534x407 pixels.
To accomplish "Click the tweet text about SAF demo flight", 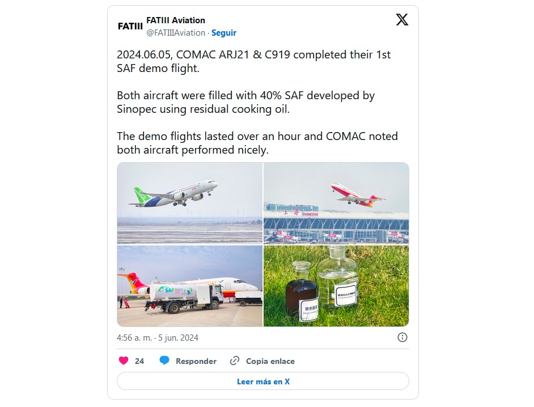I will tap(254, 61).
